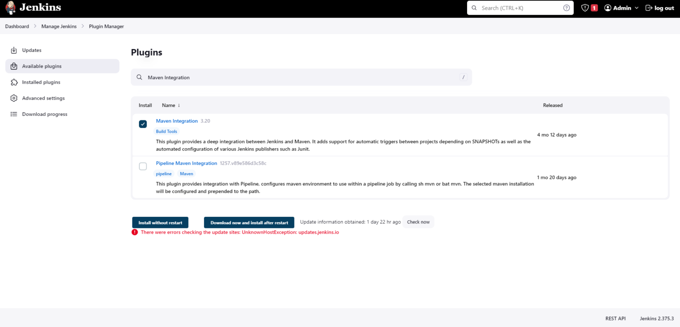The height and width of the screenshot is (327, 680).
Task: Click the Admin user account icon
Action: (x=607, y=8)
